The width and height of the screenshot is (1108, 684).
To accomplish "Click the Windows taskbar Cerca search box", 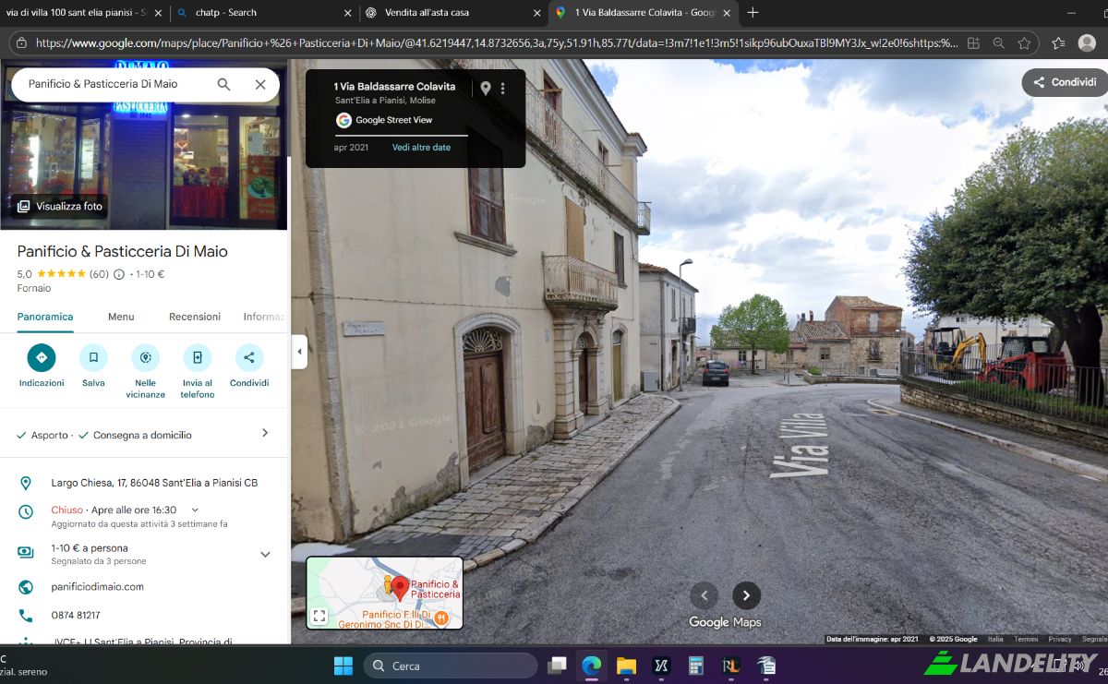I will pos(451,666).
